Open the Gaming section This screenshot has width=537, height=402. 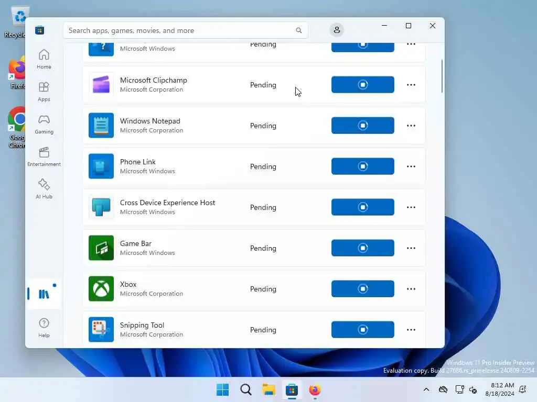pyautogui.click(x=44, y=124)
